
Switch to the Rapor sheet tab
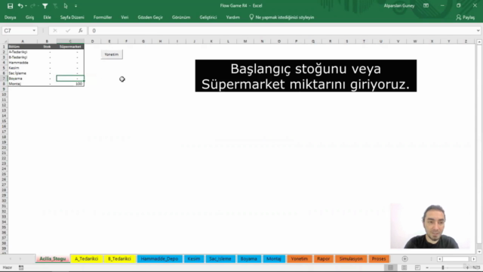(324, 258)
